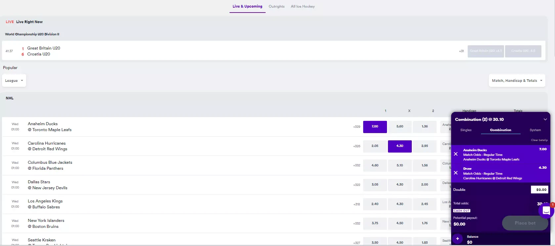Deselect Anaheim Ducks 7.00 odds

pos(375,127)
